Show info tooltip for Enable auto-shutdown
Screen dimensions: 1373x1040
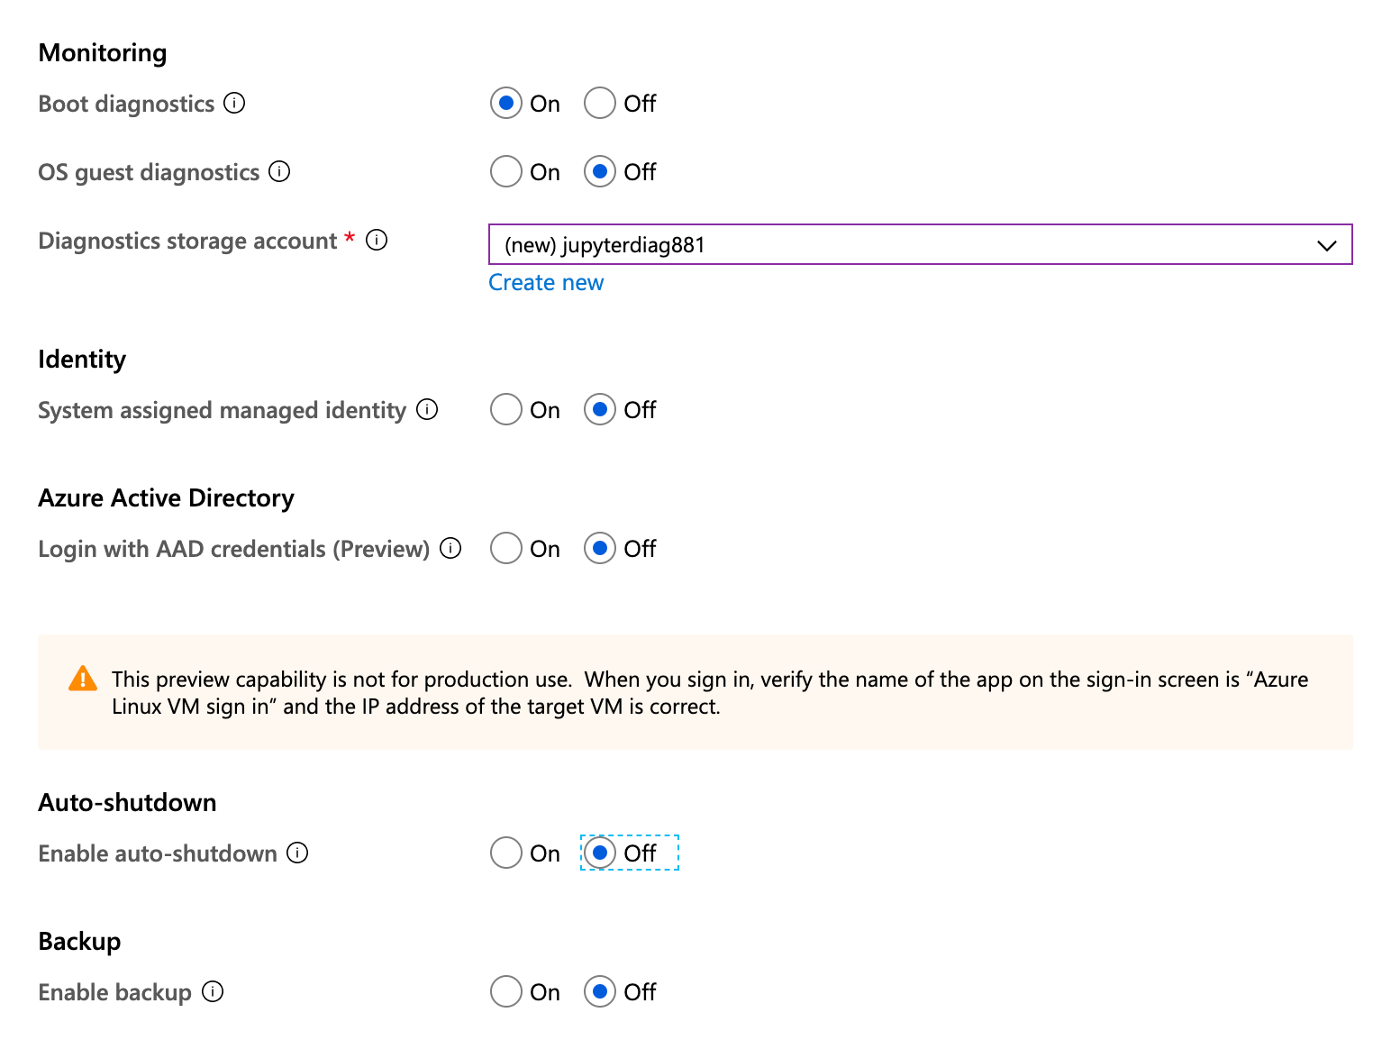(x=297, y=853)
